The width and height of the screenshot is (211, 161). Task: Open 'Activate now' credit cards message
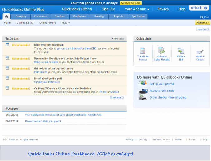(63, 115)
